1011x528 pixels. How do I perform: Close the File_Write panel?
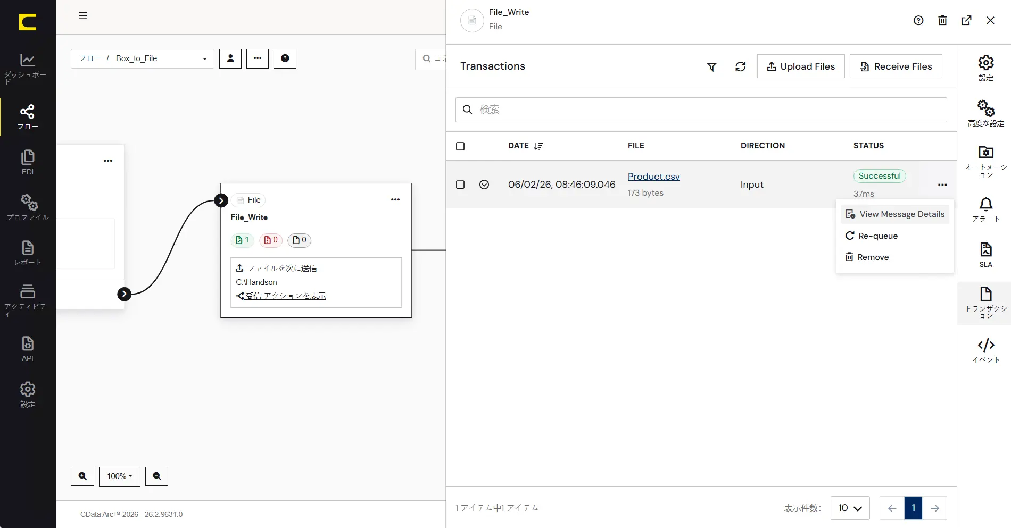tap(990, 20)
